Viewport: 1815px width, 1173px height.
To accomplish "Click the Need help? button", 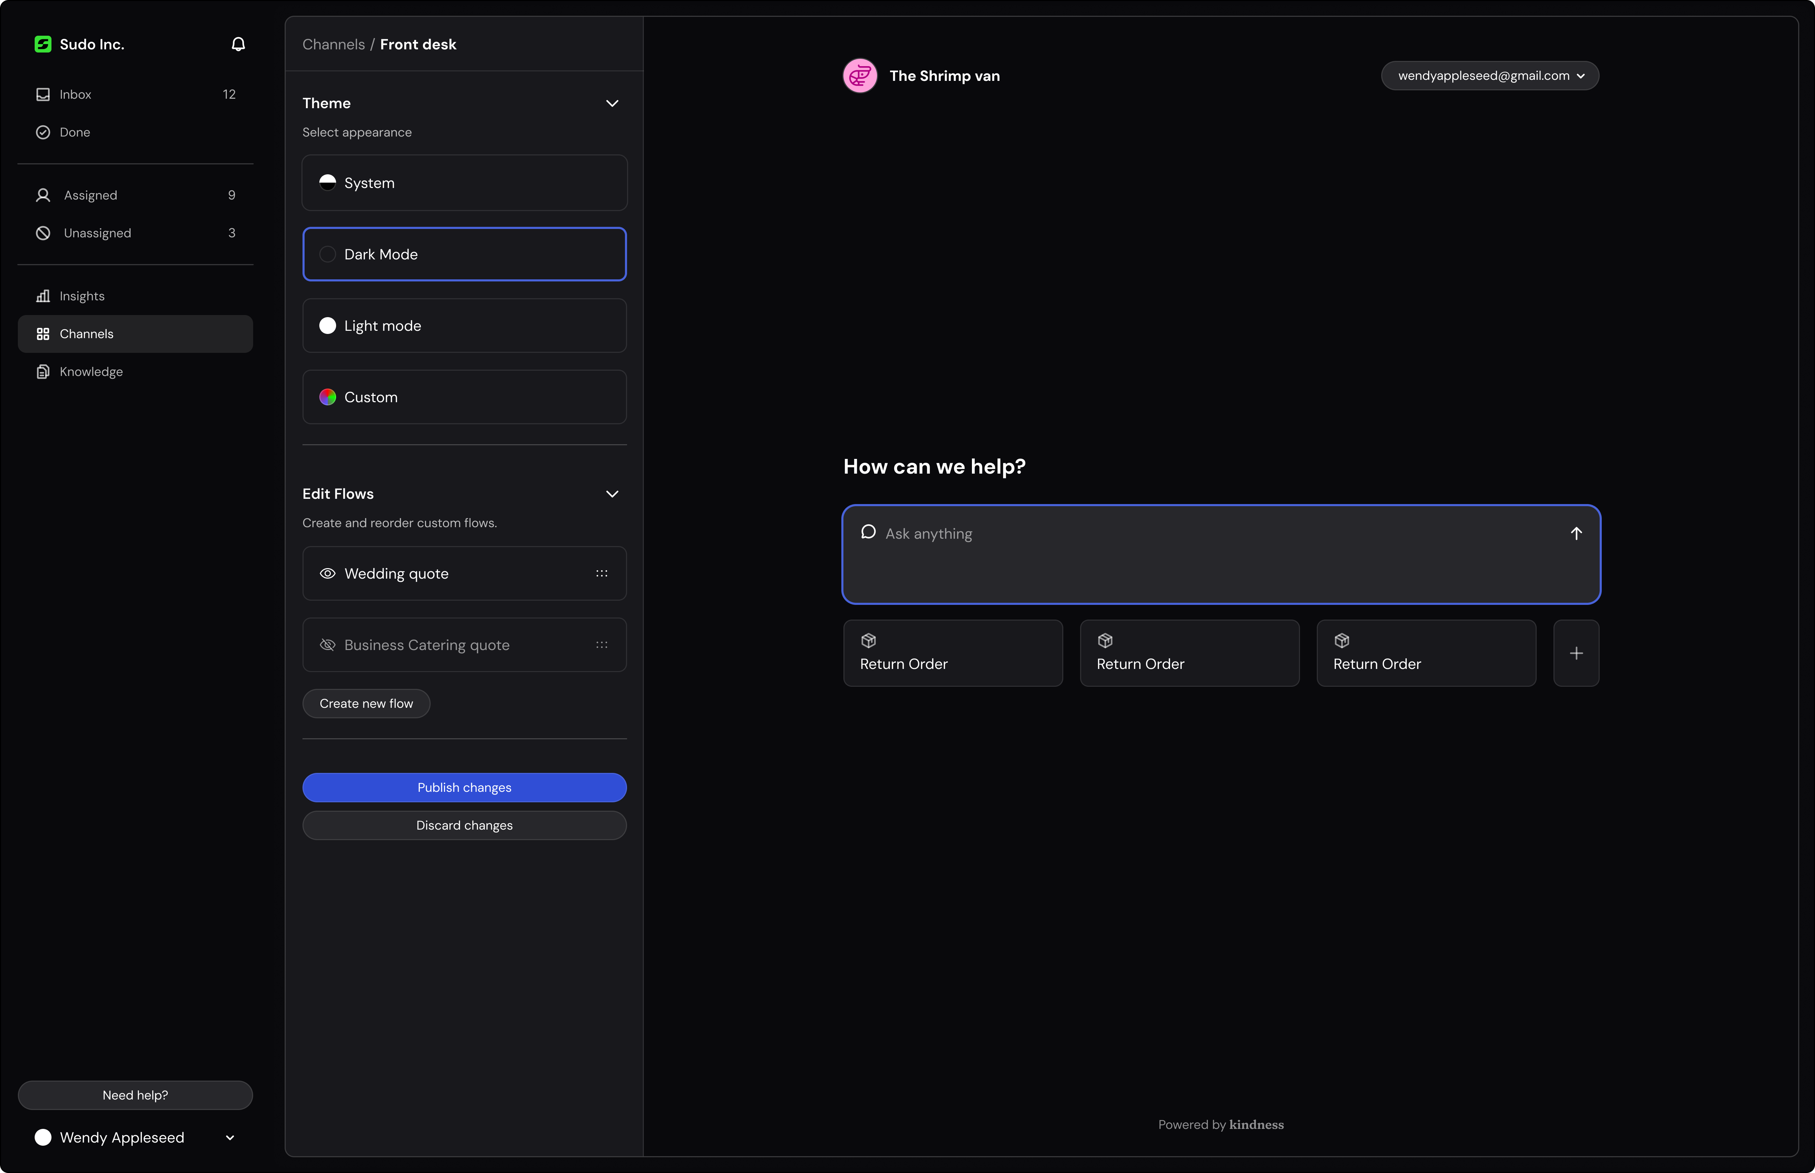I will 135,1095.
